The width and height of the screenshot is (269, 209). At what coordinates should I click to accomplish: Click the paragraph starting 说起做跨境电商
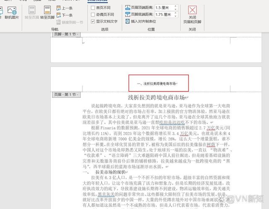pyautogui.click(x=156, y=114)
